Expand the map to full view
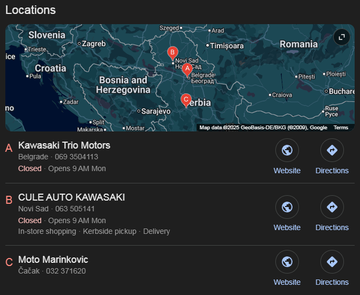This screenshot has width=360, height=295. pyautogui.click(x=341, y=37)
